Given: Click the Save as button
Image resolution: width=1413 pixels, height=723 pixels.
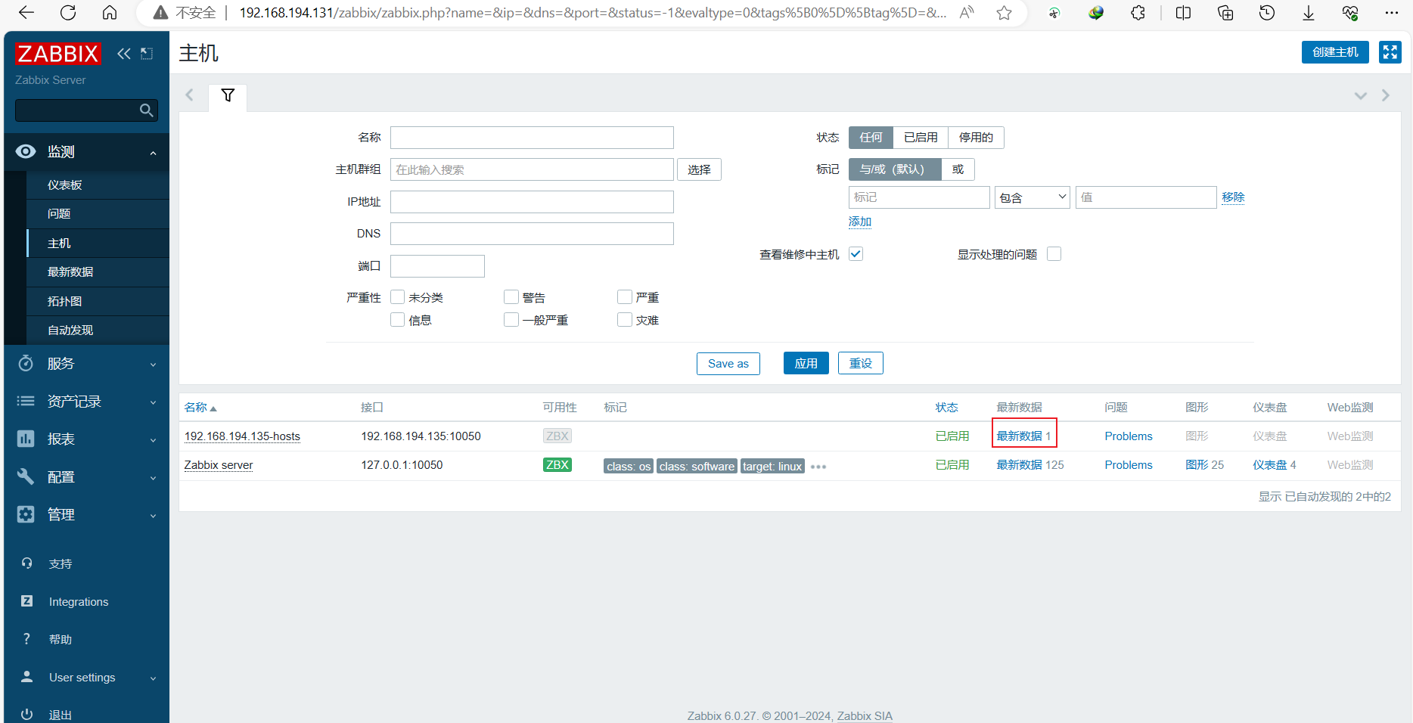Looking at the screenshot, I should pos(728,364).
